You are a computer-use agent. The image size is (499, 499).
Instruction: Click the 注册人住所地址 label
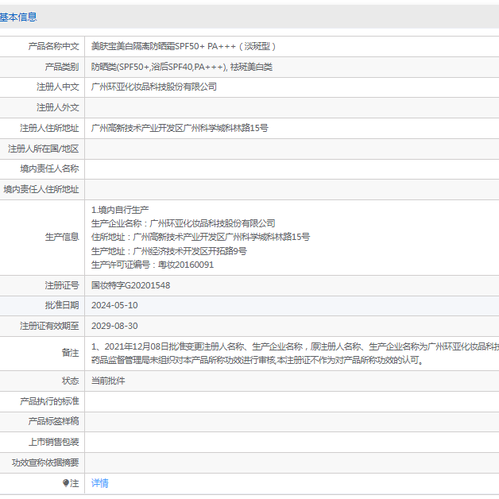49,128
